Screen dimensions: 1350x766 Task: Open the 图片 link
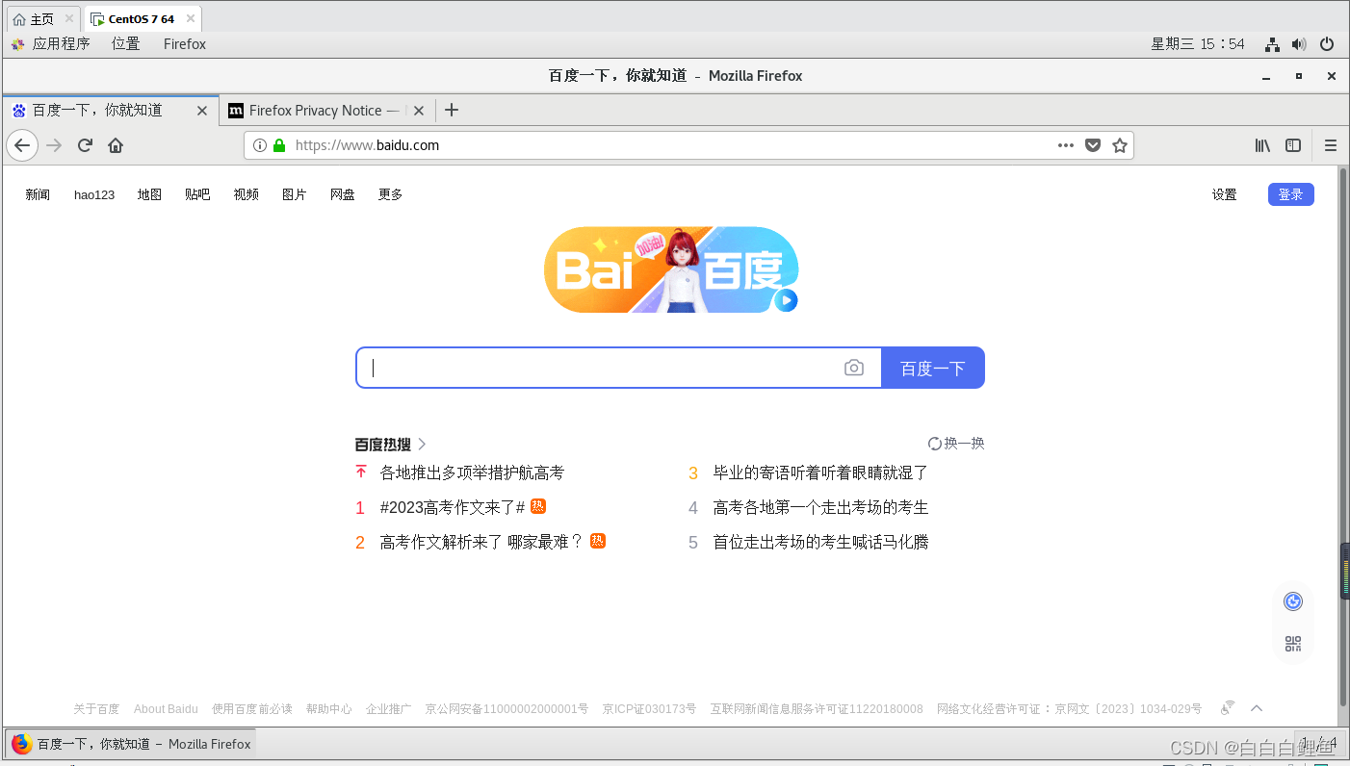coord(294,194)
